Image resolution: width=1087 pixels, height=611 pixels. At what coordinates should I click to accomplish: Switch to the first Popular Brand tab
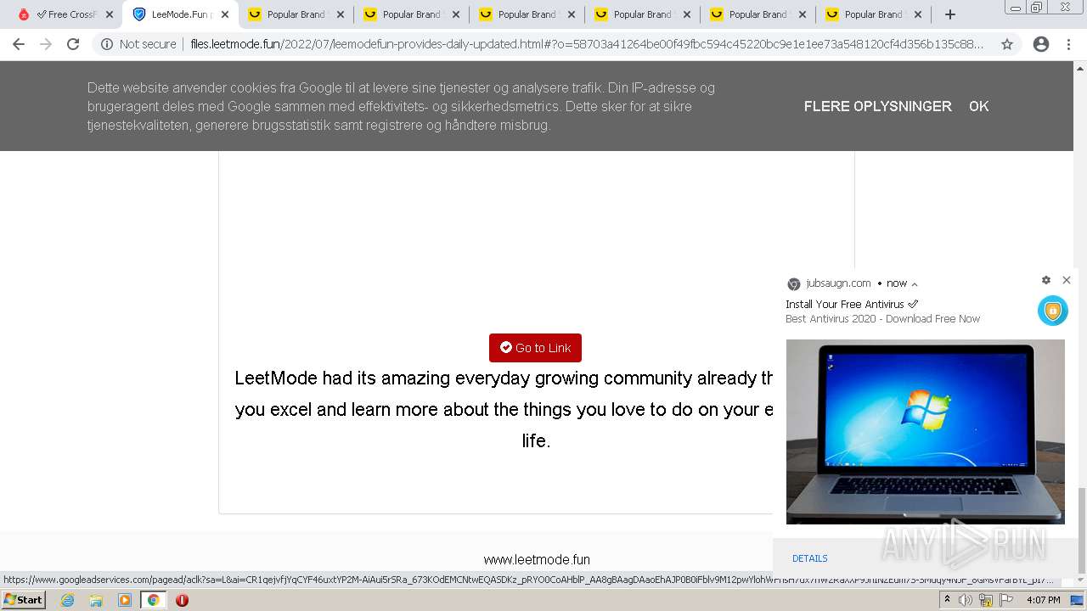(296, 14)
